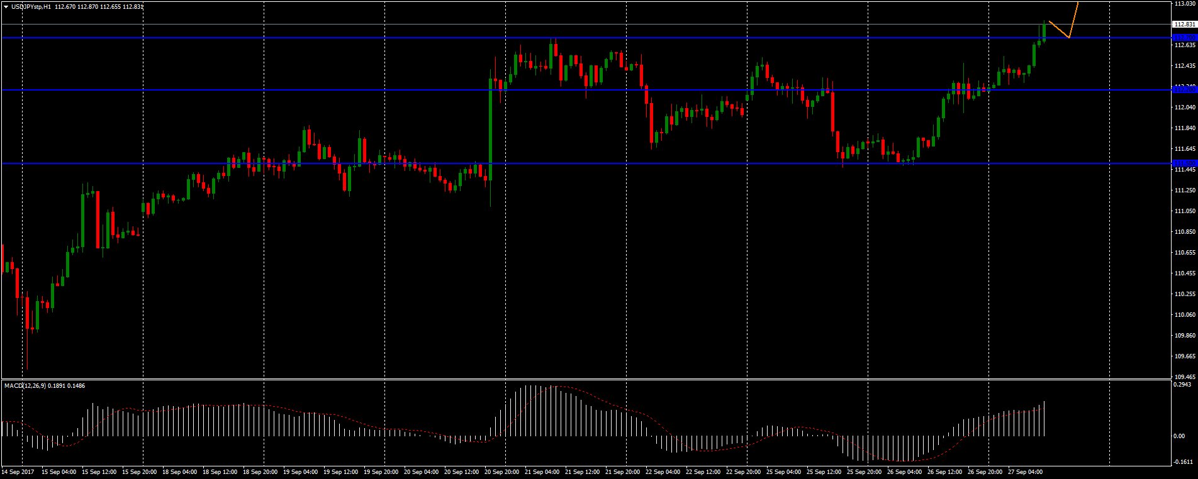
Task: Click the 27 Sep 04:00 time label
Action: tap(1026, 471)
